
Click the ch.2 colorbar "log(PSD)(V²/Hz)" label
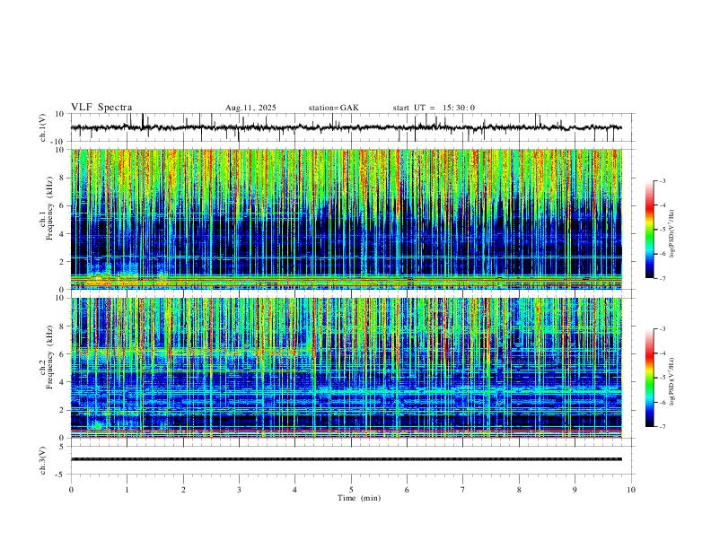click(x=672, y=381)
